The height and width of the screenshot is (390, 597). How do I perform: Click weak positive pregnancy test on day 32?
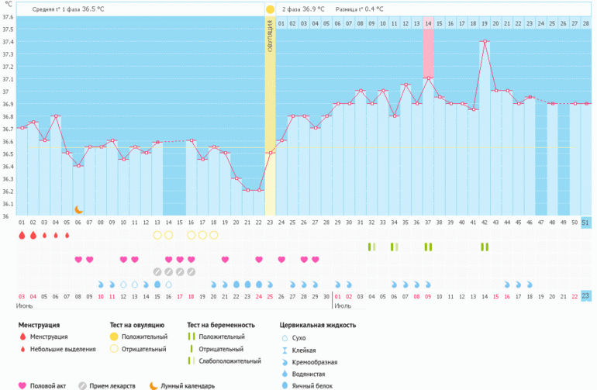coord(371,247)
